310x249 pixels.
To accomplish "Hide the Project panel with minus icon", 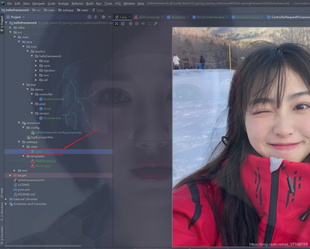I will 110,17.
